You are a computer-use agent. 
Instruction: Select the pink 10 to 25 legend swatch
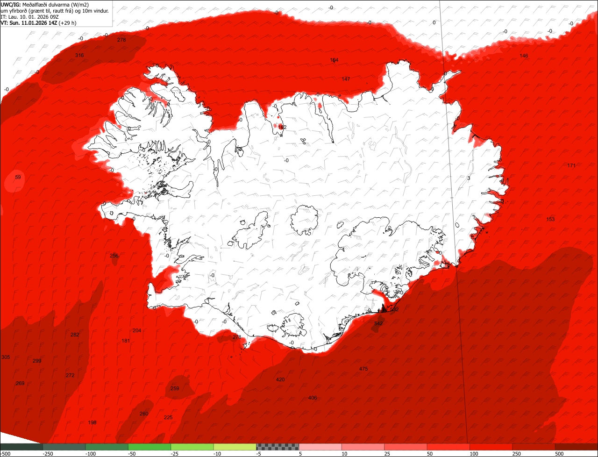click(363, 447)
